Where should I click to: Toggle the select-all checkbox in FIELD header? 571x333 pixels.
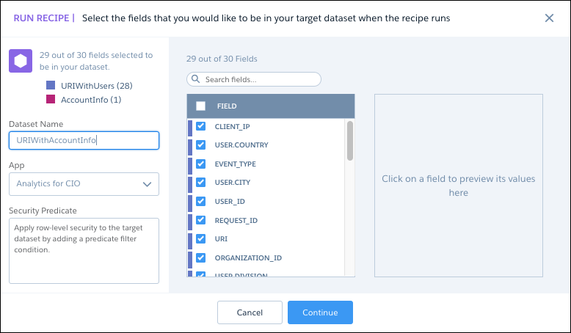point(200,106)
